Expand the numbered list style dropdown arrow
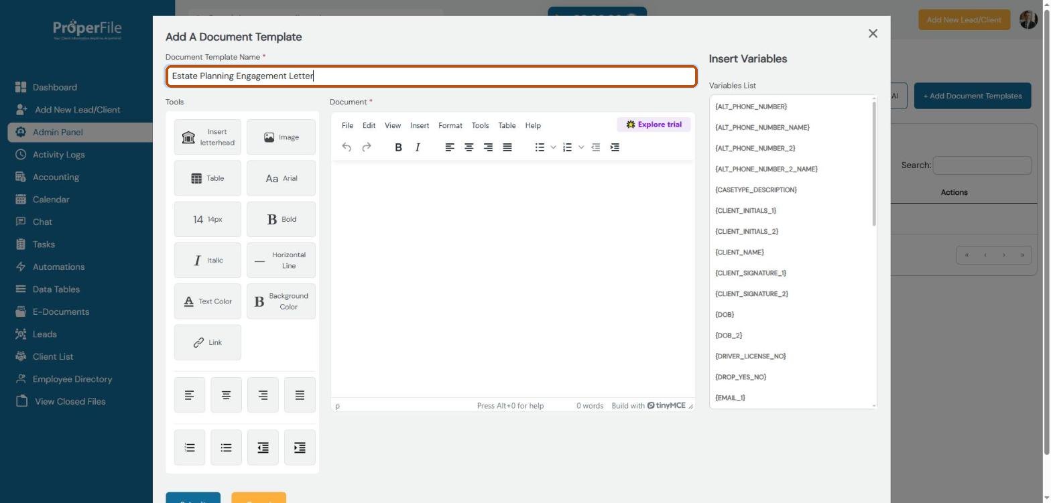This screenshot has height=503, width=1051. [581, 147]
